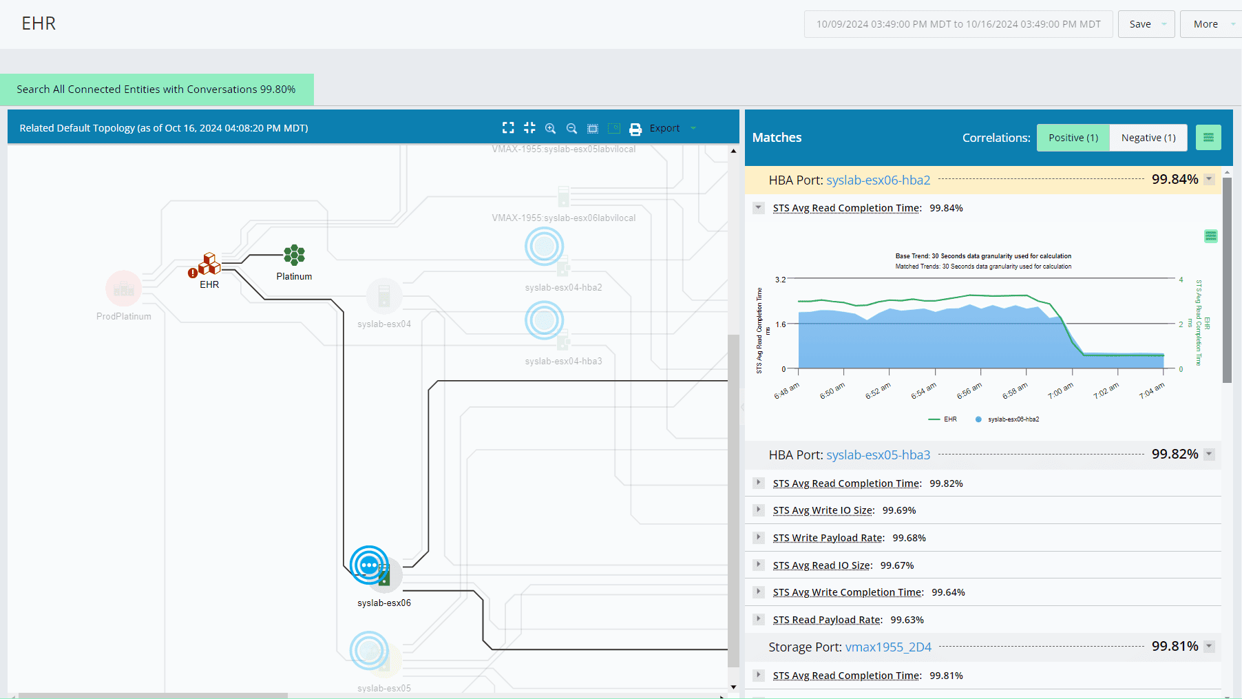This screenshot has height=699, width=1242.
Task: Click the Matches panel vertical scrollbar
Action: click(1227, 280)
